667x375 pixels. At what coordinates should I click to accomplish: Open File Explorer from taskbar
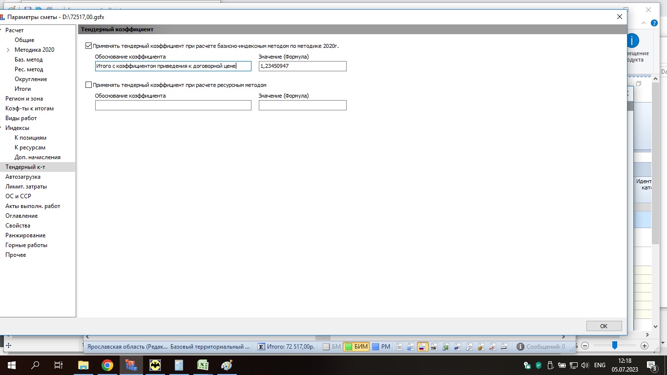point(83,365)
